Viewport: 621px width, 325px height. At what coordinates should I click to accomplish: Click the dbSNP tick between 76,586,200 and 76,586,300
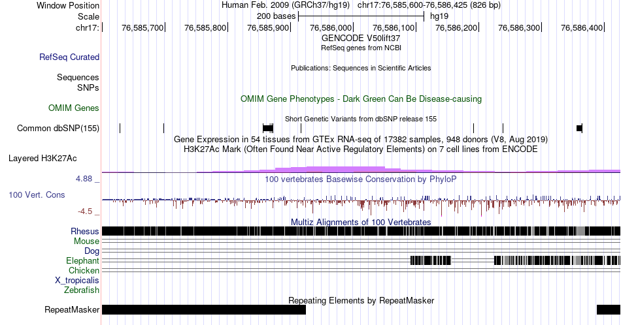(503, 128)
